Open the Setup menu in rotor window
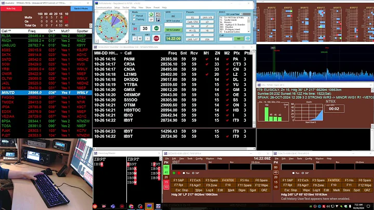Image resolution: width=374 pixels, height=210 pixels. pyautogui.click(x=117, y=8)
